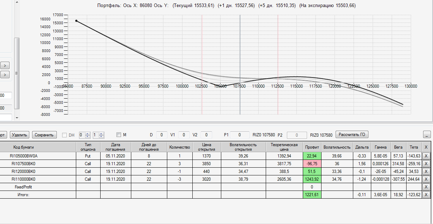The width and height of the screenshot is (433, 224).
Task: Click the Рассчитать ГО button
Action: point(352,135)
